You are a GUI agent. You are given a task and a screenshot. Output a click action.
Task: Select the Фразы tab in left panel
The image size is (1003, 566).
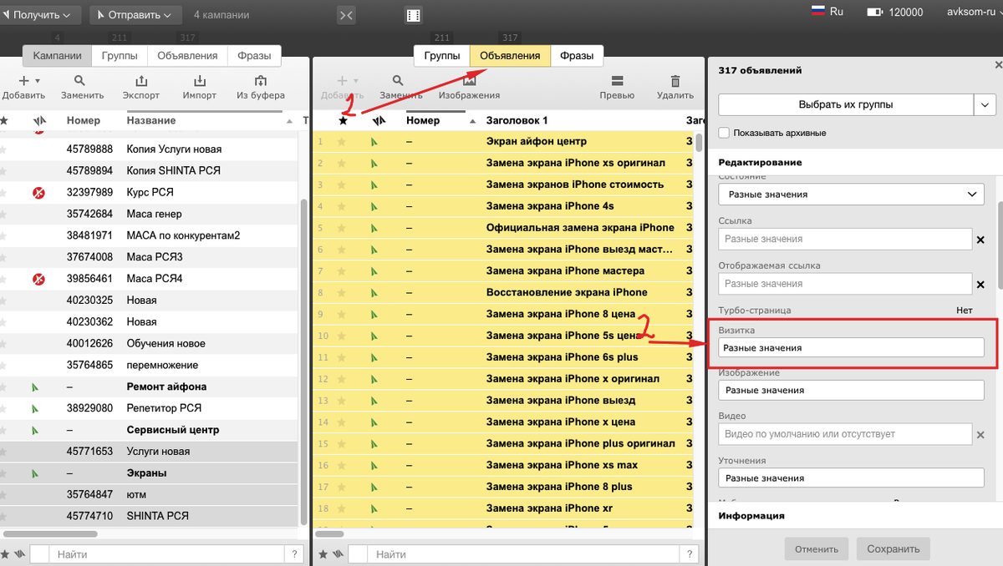[254, 56]
